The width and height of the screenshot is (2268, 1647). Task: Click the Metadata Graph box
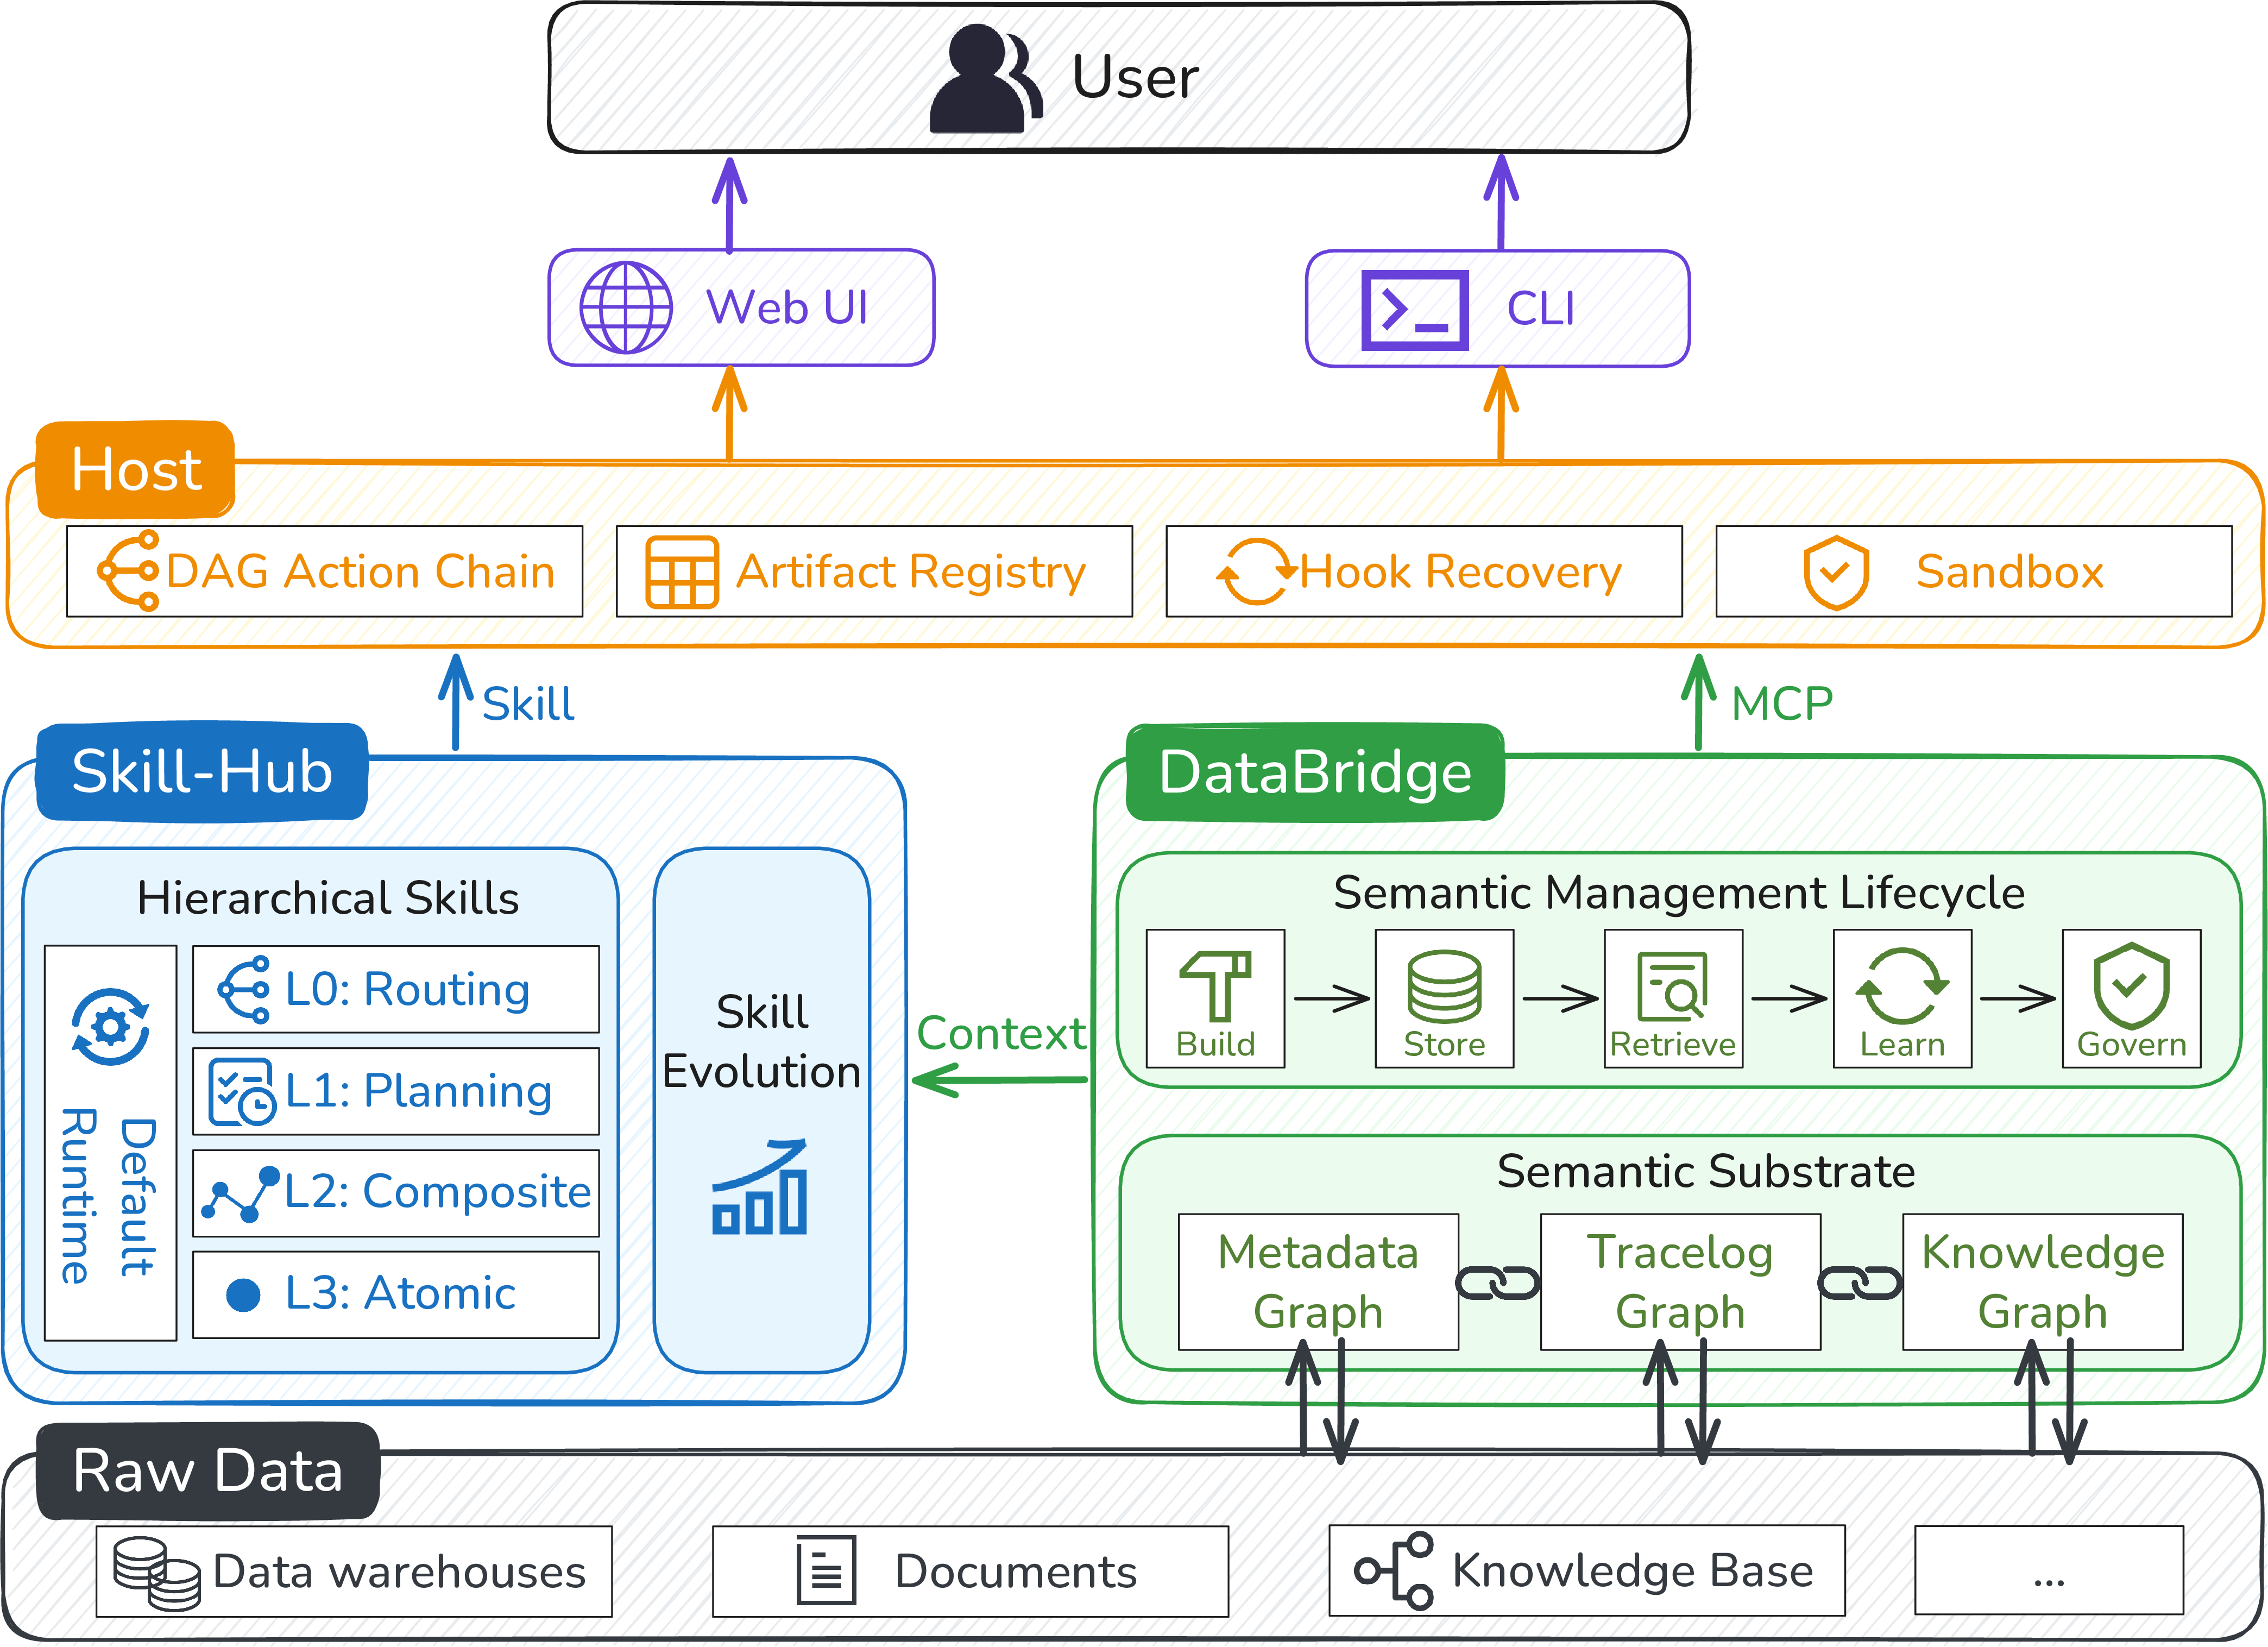[1318, 1282]
